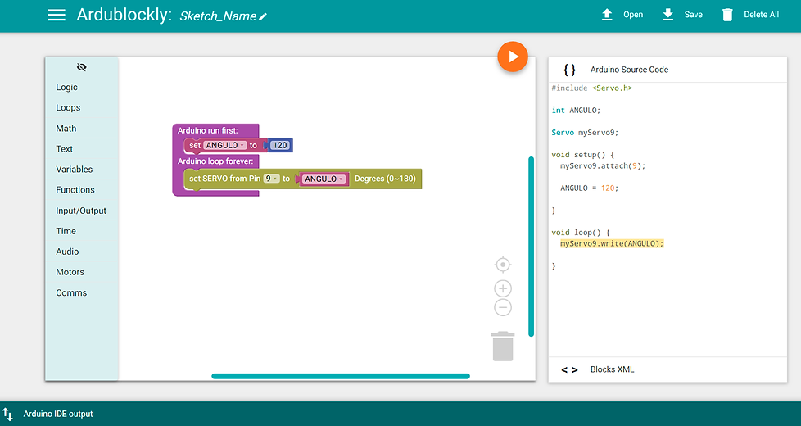
Task: Click the 'ANGULO = 120;' code line
Action: point(590,188)
